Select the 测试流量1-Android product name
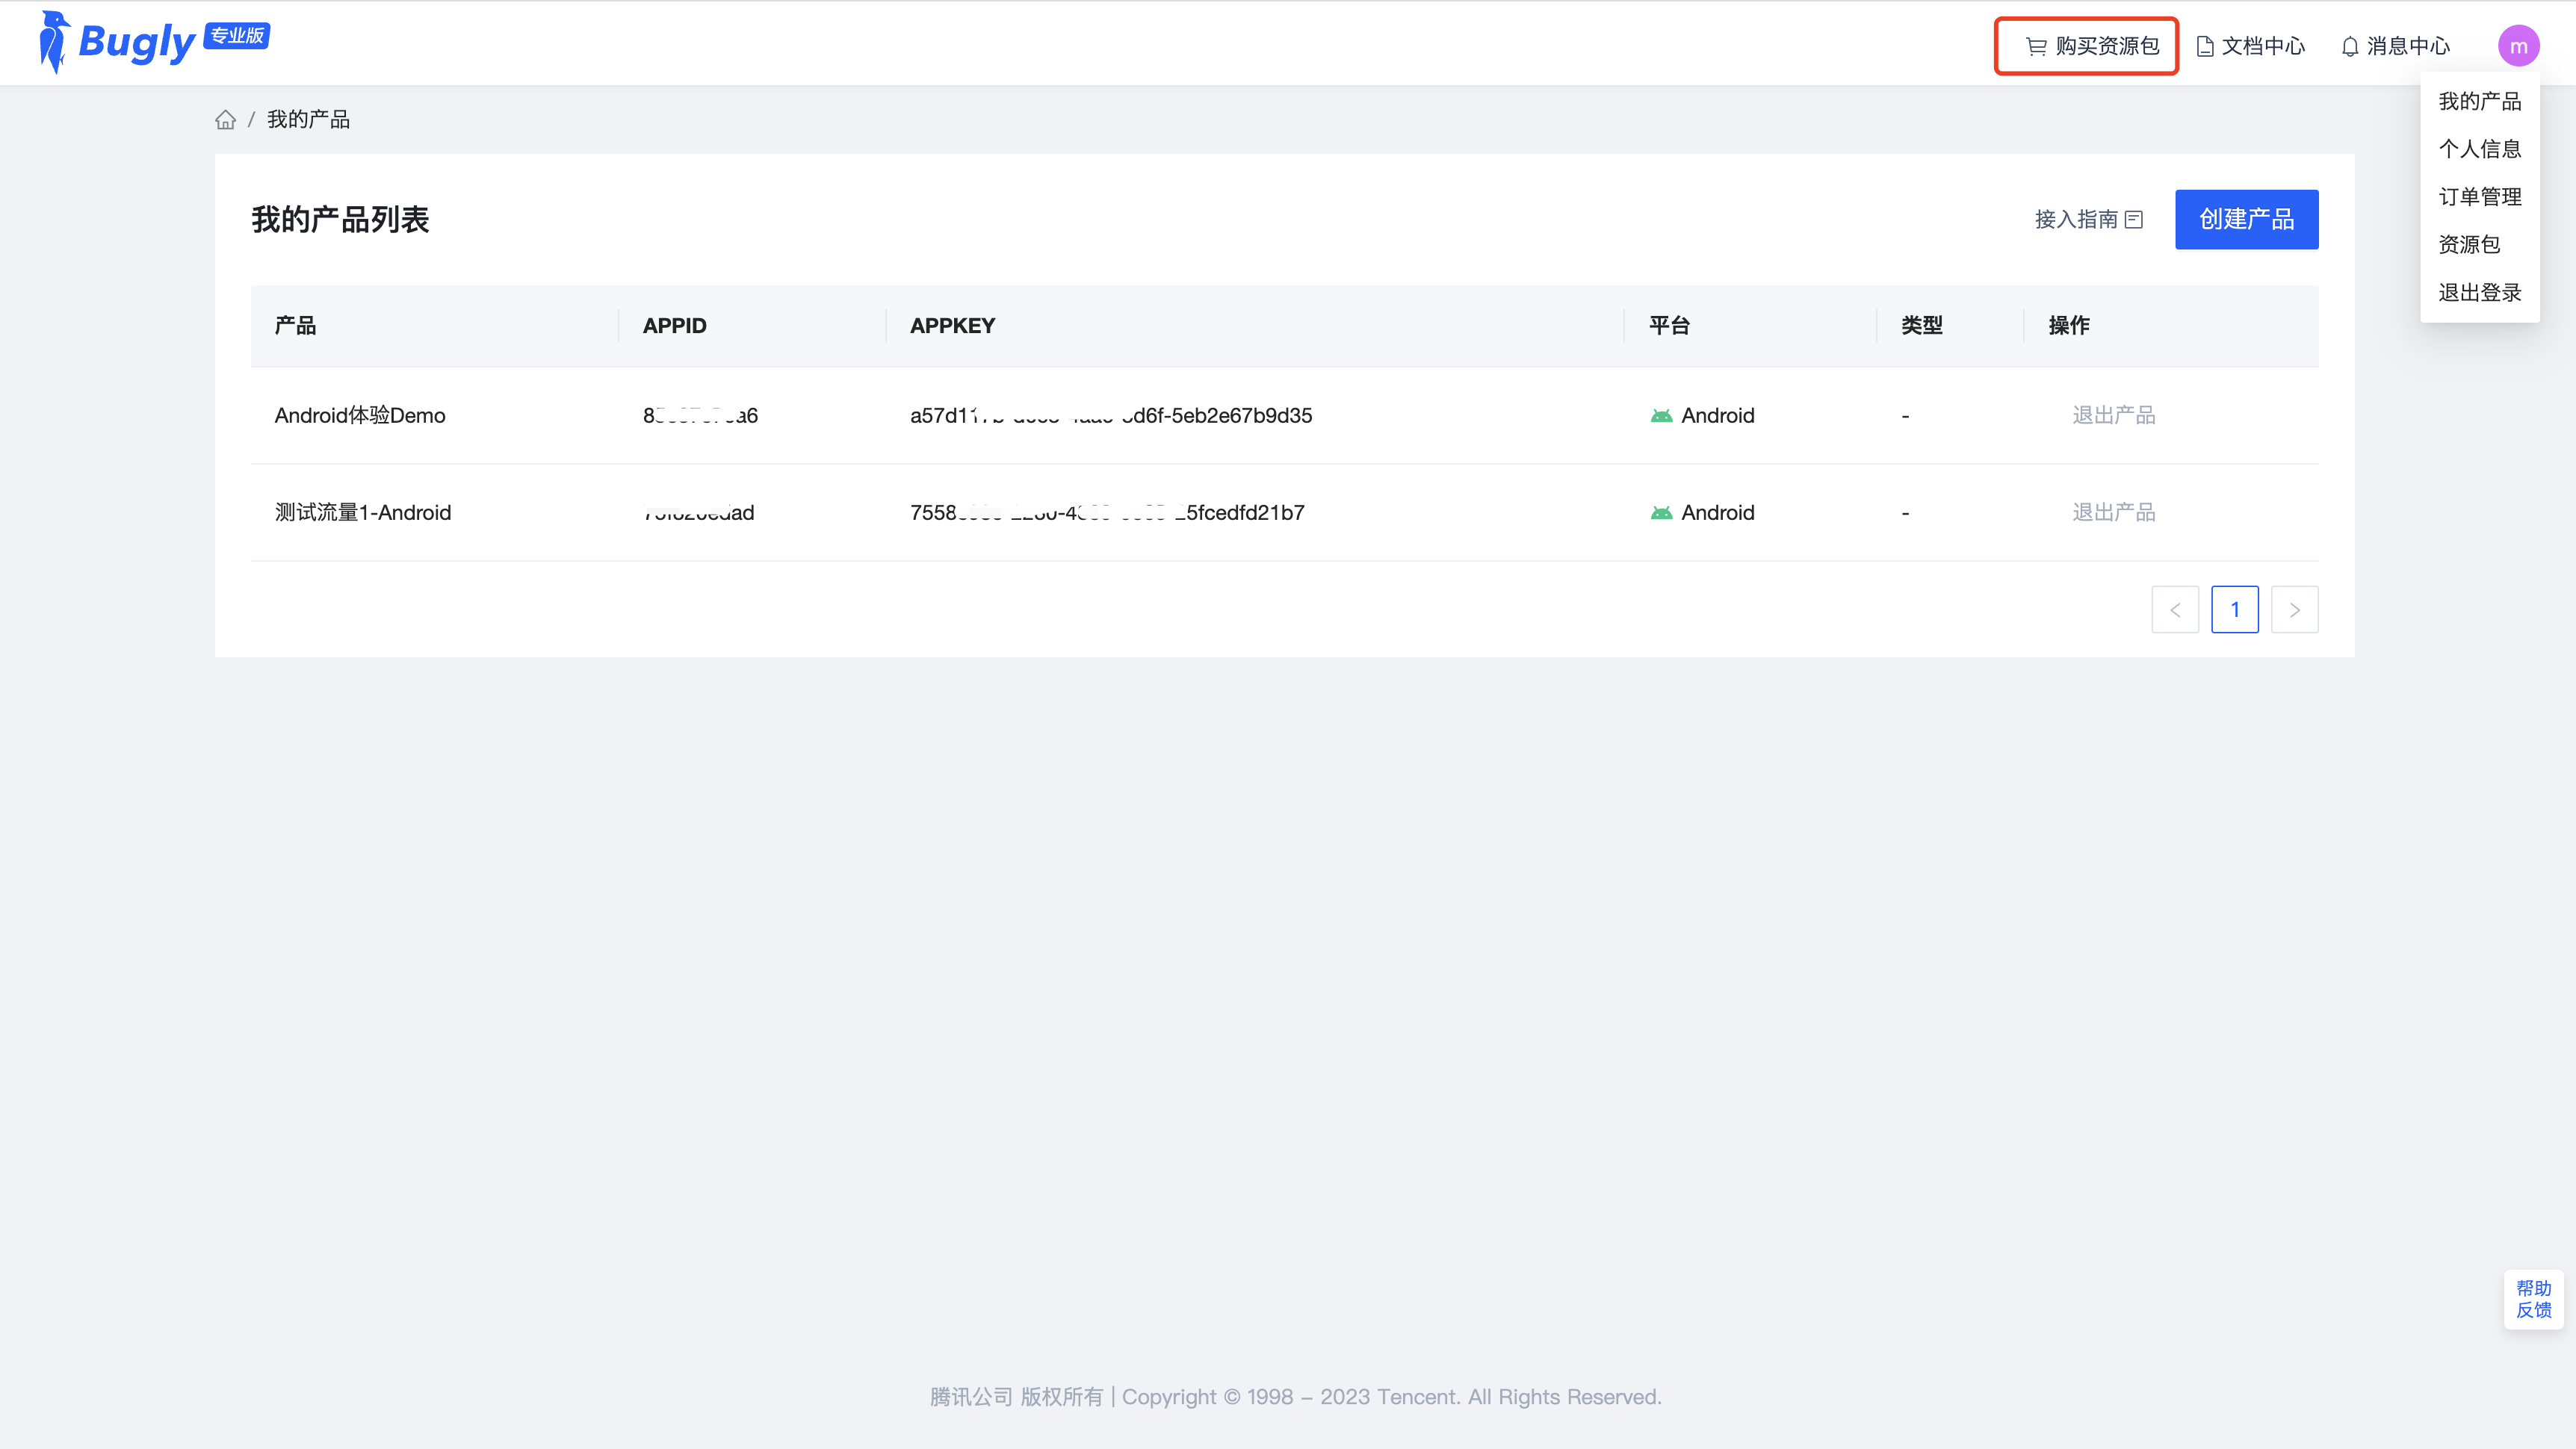The height and width of the screenshot is (1449, 2576). click(x=363, y=513)
